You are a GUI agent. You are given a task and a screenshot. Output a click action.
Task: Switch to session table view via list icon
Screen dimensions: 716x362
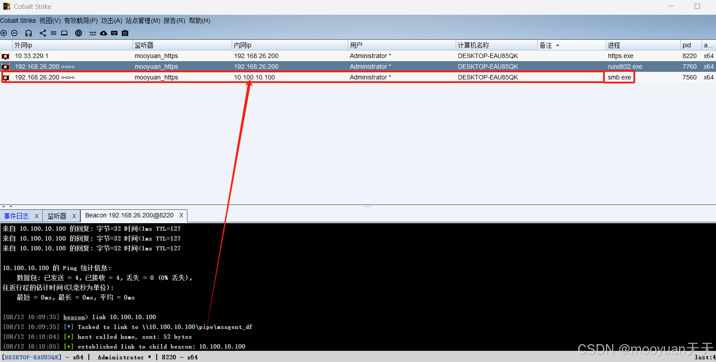54,33
